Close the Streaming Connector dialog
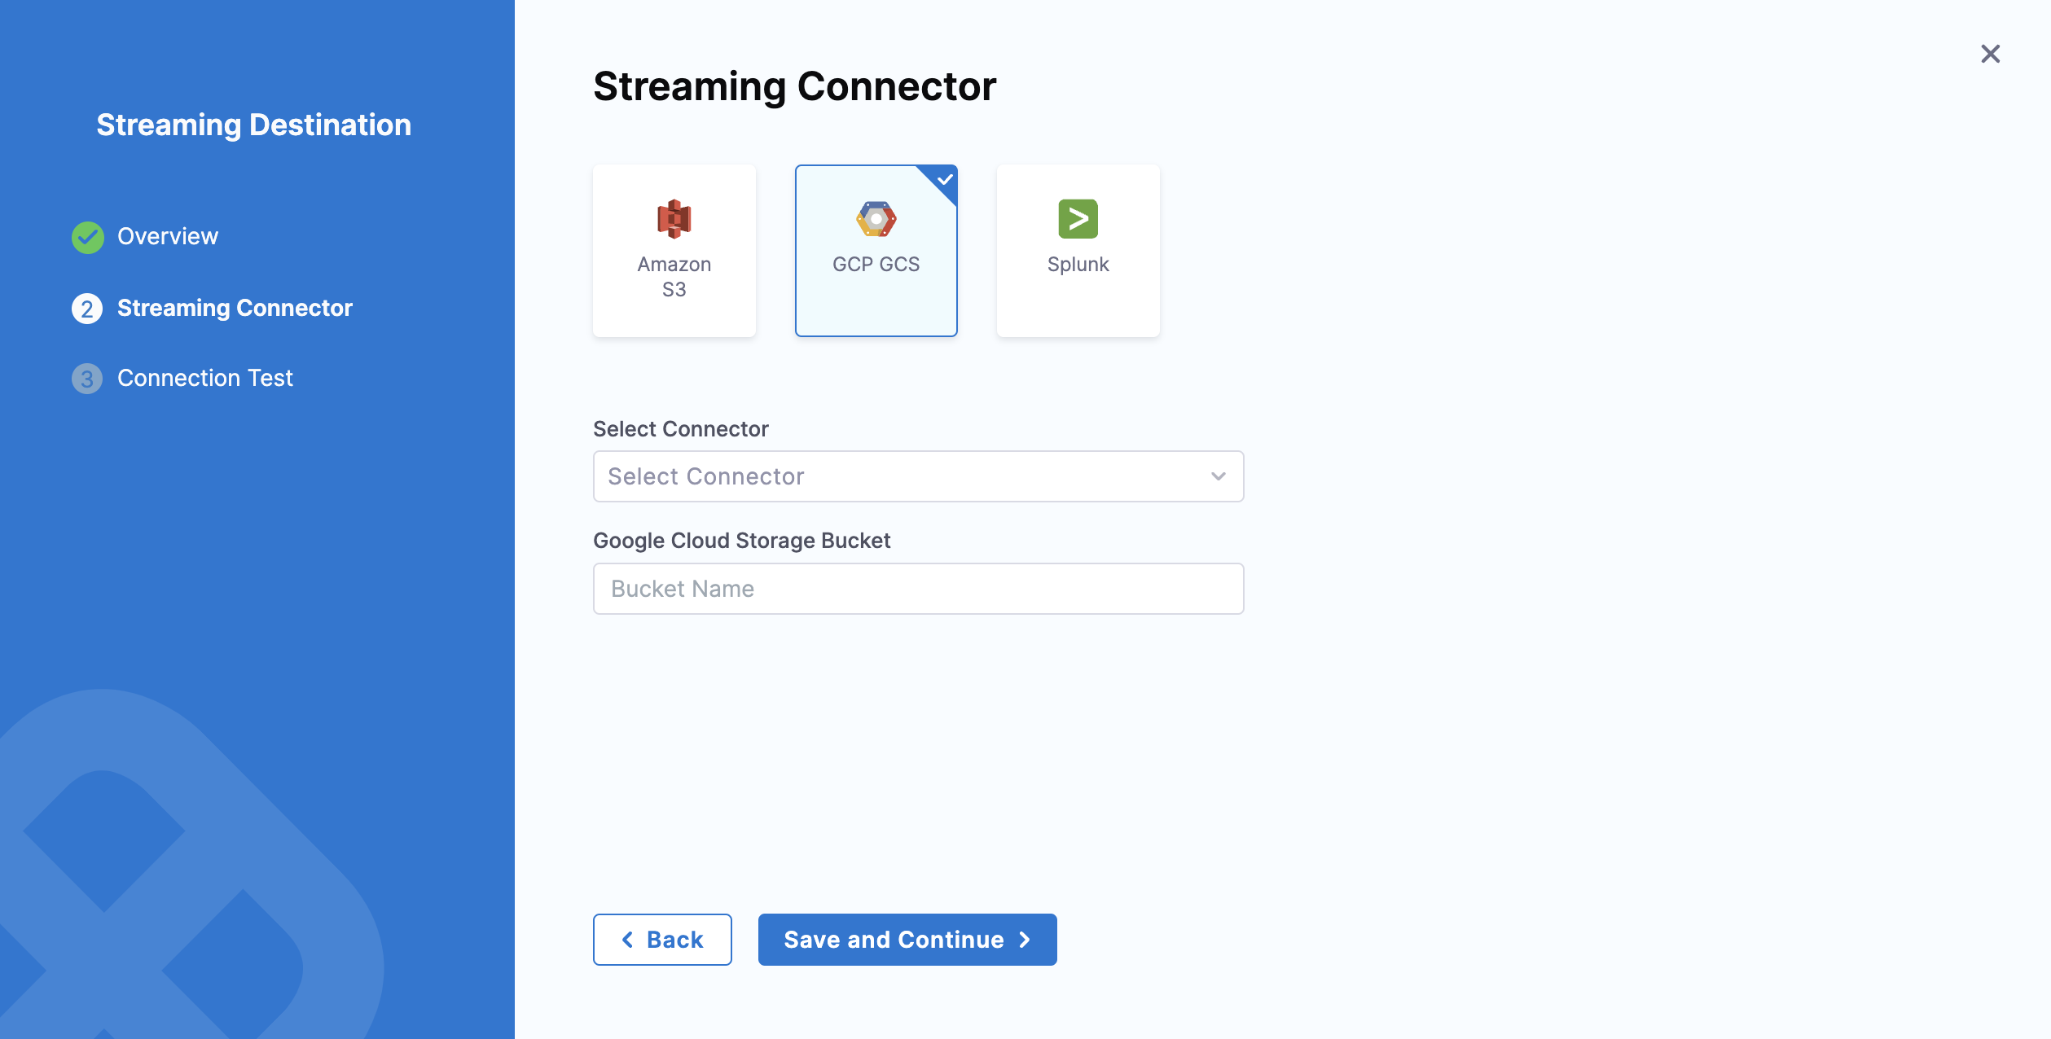The width and height of the screenshot is (2051, 1039). pyautogui.click(x=1990, y=54)
